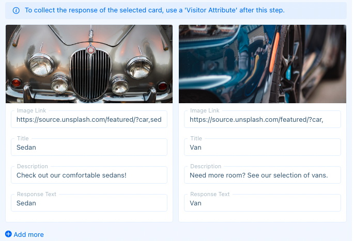Select the Sedan card car image
The image size is (354, 241).
tap(89, 64)
